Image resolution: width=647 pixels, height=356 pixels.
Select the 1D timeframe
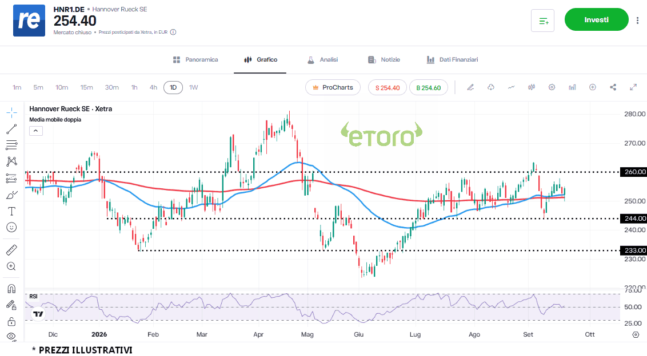173,87
